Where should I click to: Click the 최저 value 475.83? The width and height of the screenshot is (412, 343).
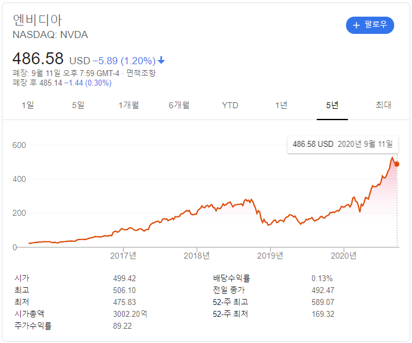pyautogui.click(x=124, y=302)
